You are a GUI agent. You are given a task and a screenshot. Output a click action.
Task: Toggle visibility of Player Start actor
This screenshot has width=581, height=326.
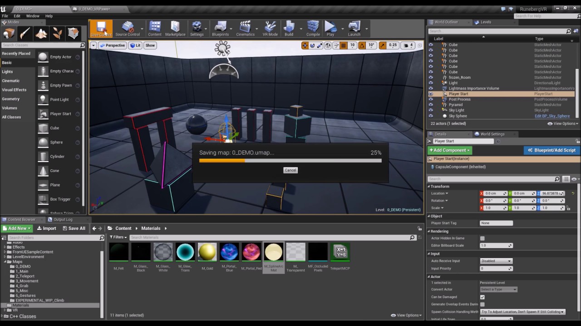point(431,94)
